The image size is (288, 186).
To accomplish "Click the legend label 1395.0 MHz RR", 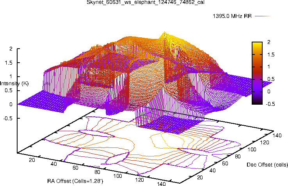I will 232,16.
